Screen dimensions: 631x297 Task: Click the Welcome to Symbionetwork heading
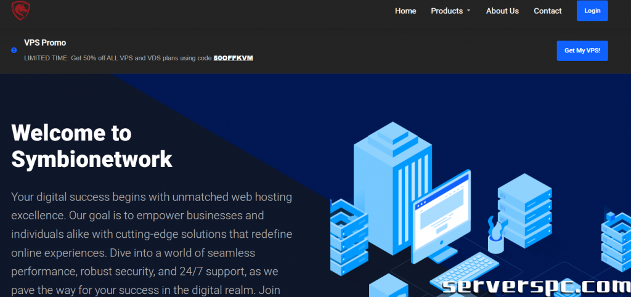tap(92, 146)
